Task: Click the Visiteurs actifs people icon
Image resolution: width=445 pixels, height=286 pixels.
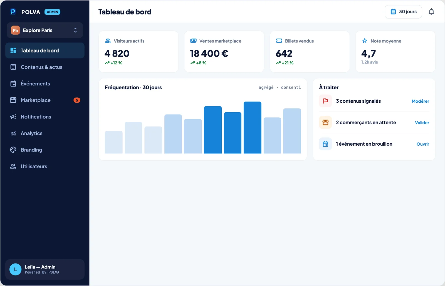Action: [x=108, y=41]
